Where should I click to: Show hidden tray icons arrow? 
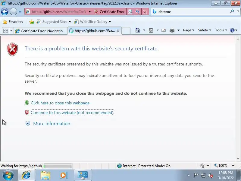pos(189,175)
